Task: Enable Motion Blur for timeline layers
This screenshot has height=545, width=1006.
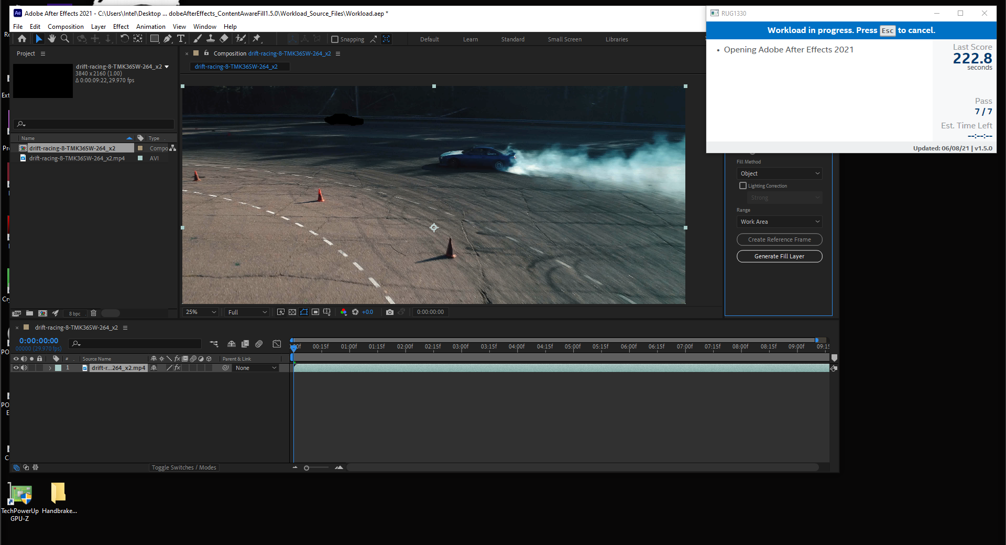Action: click(x=259, y=344)
